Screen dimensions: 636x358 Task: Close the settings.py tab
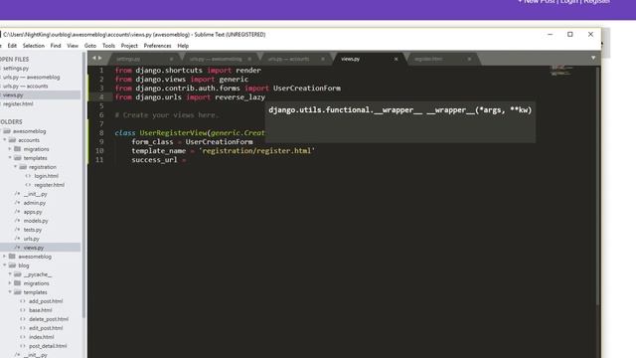coord(171,60)
